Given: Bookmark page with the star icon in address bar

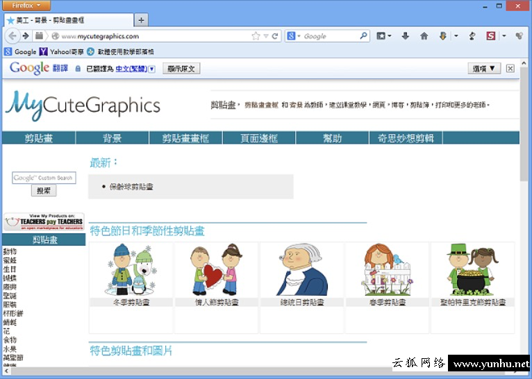Looking at the screenshot, I should coord(256,36).
